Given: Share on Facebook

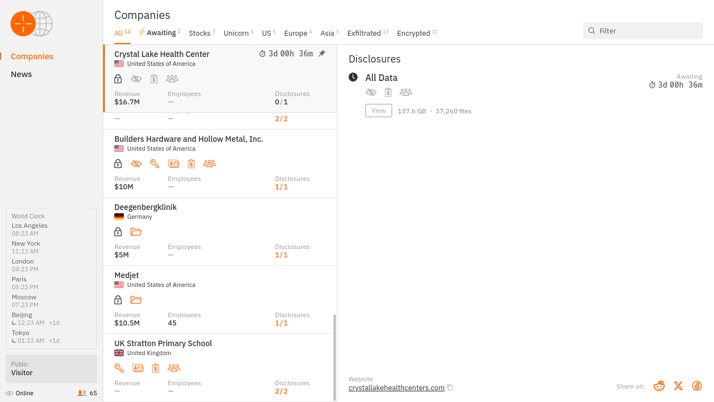Looking at the screenshot, I should [x=697, y=386].
